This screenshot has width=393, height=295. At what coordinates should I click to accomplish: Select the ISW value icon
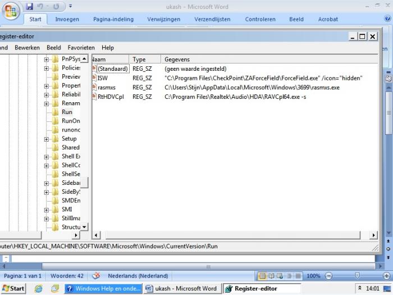click(x=94, y=78)
